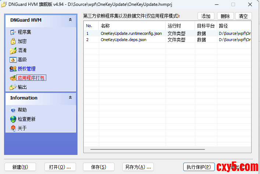This screenshot has width=260, height=174.
Task: Click the 程序集 assembly icon
Action: [x=13, y=32]
